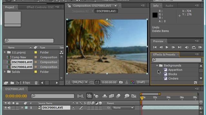Open the Half resolution dropdown

pos(142,82)
